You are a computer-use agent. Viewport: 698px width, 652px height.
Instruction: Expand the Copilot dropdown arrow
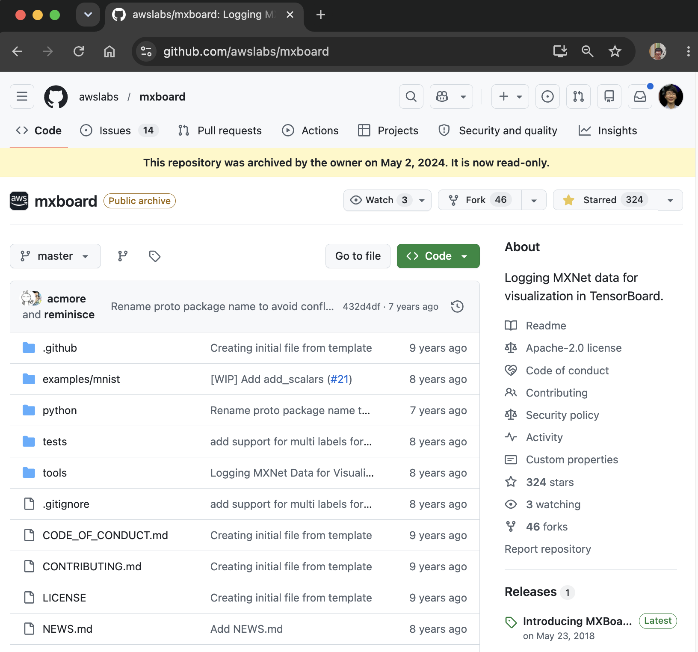463,97
